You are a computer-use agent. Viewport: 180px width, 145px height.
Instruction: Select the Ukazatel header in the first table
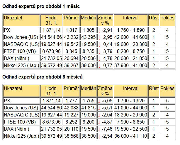[22, 20]
